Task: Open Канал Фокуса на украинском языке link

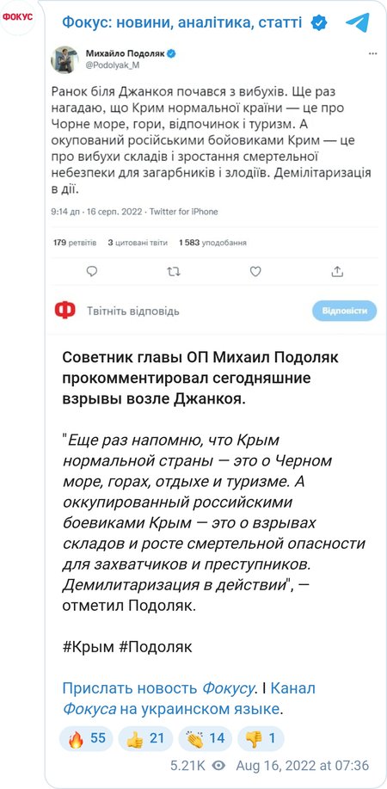Action: (188, 699)
